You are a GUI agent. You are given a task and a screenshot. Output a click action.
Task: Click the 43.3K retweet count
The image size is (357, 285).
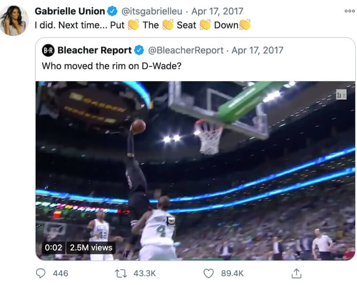point(144,273)
